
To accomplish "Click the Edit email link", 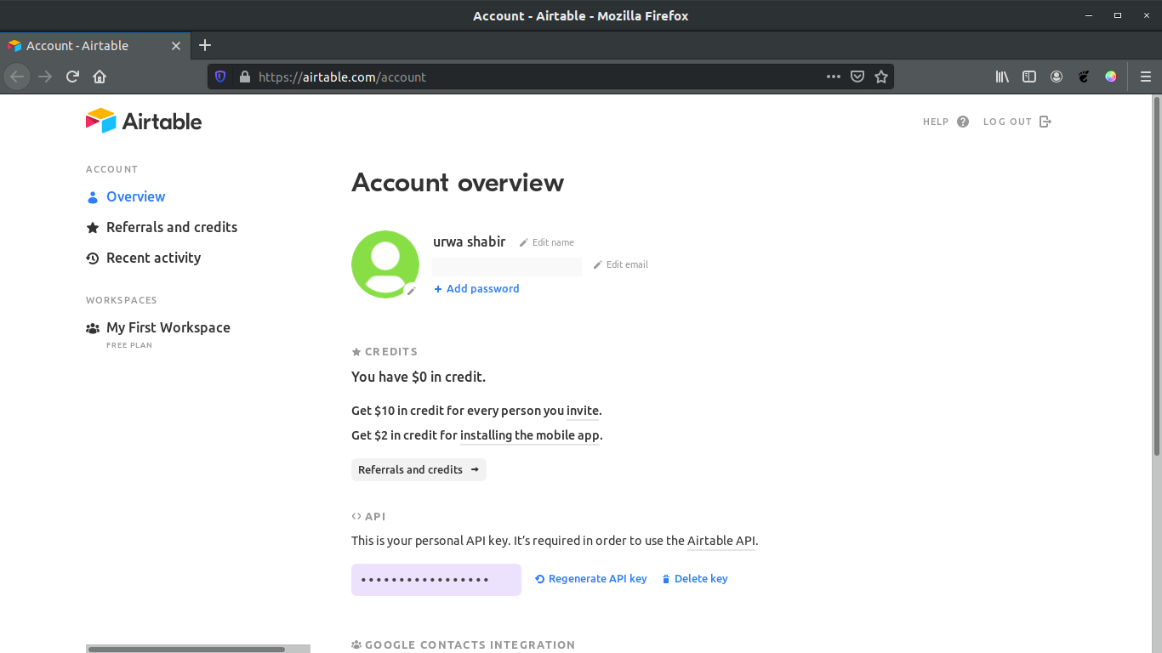I will tap(621, 264).
